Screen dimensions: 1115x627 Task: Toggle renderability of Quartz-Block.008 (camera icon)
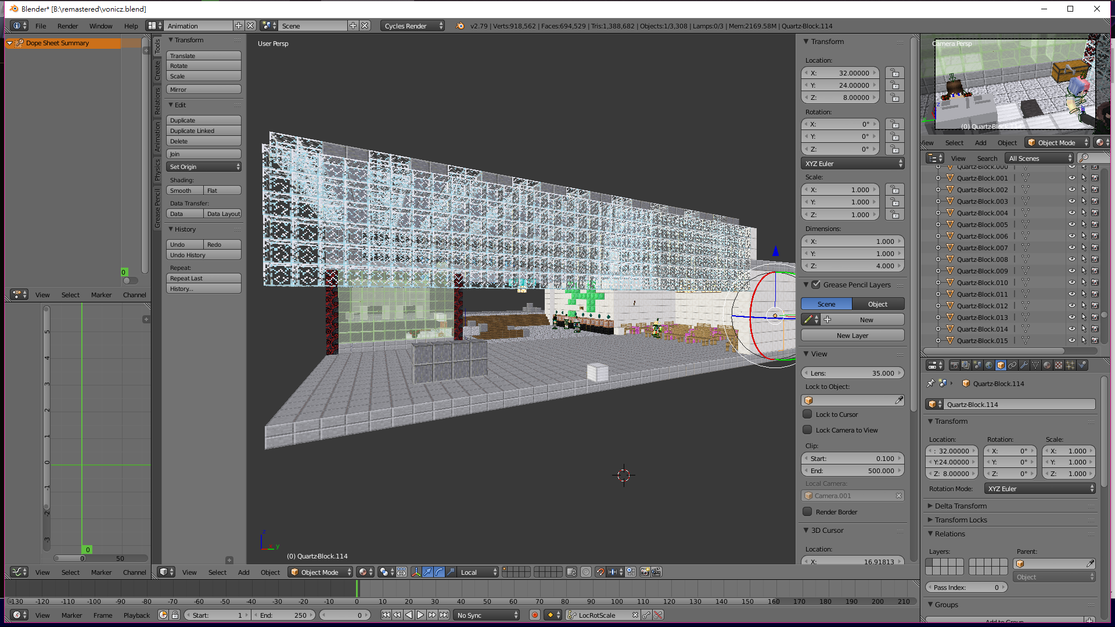(1095, 260)
